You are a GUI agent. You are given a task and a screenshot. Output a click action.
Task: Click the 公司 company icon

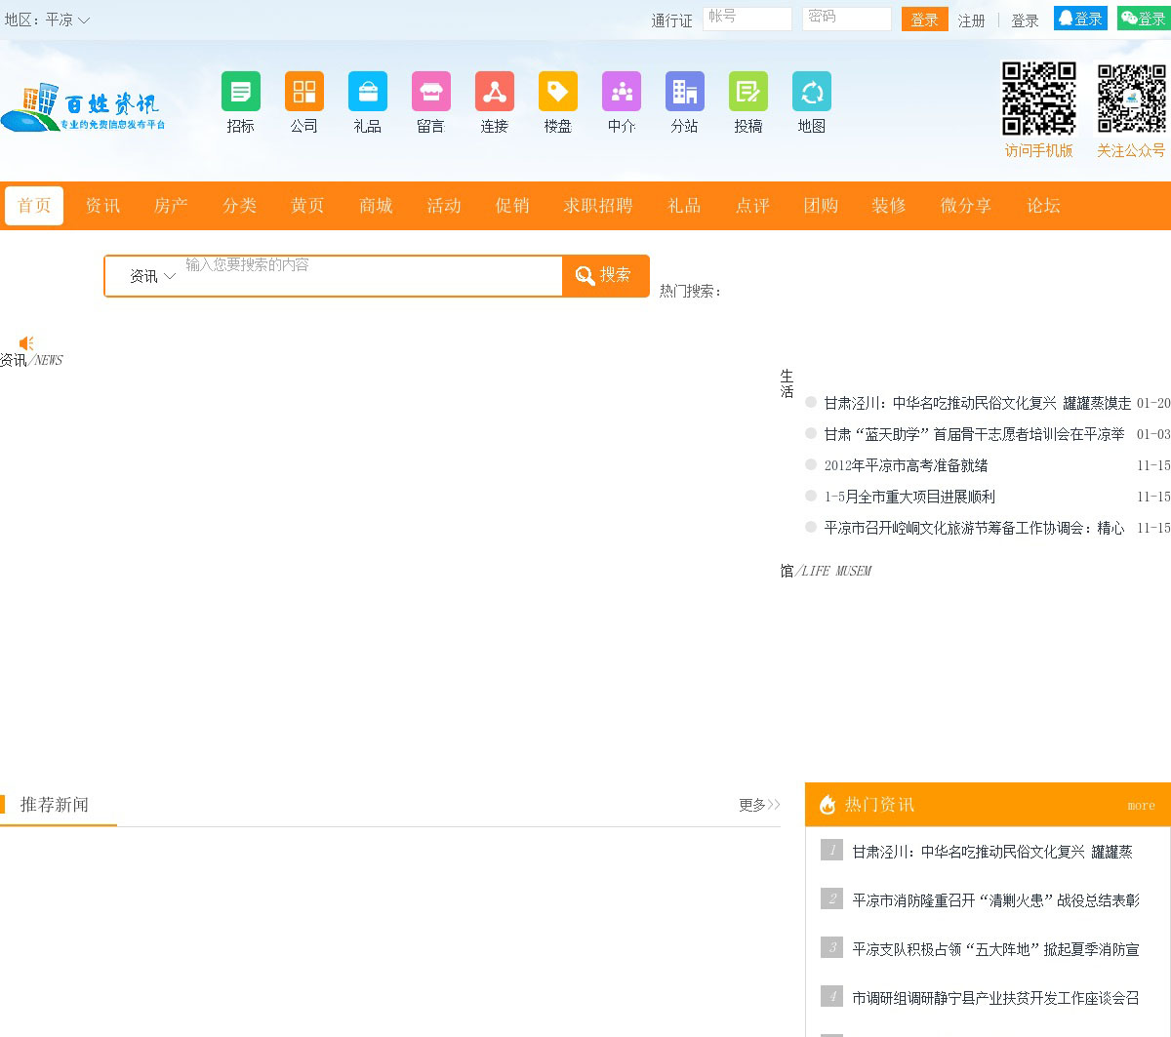click(304, 92)
